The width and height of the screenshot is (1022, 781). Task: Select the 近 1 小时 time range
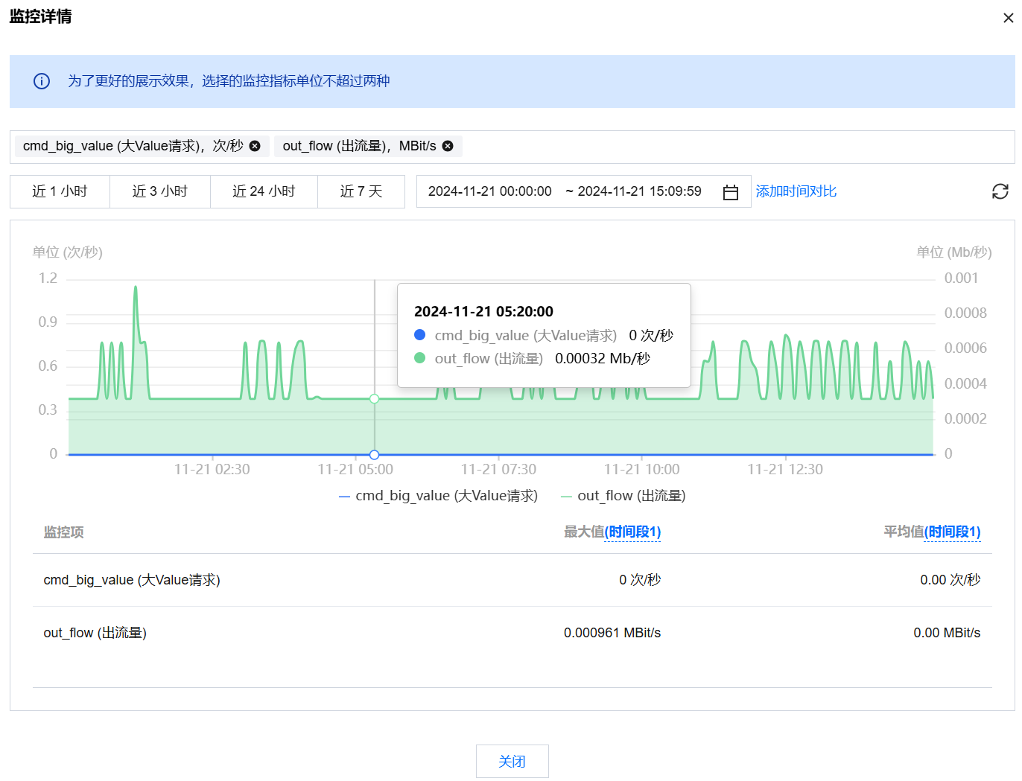pos(60,191)
